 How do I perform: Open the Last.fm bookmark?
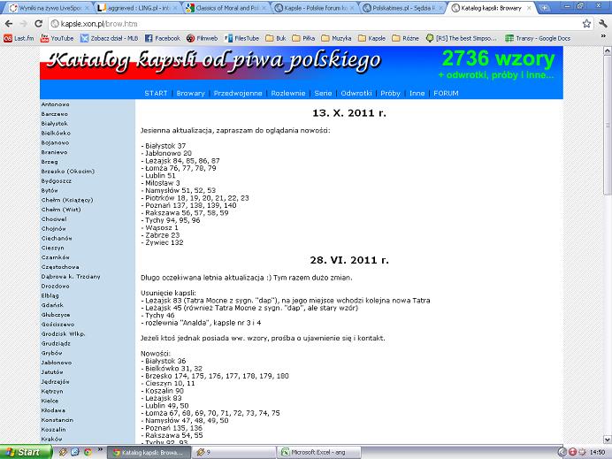point(18,38)
